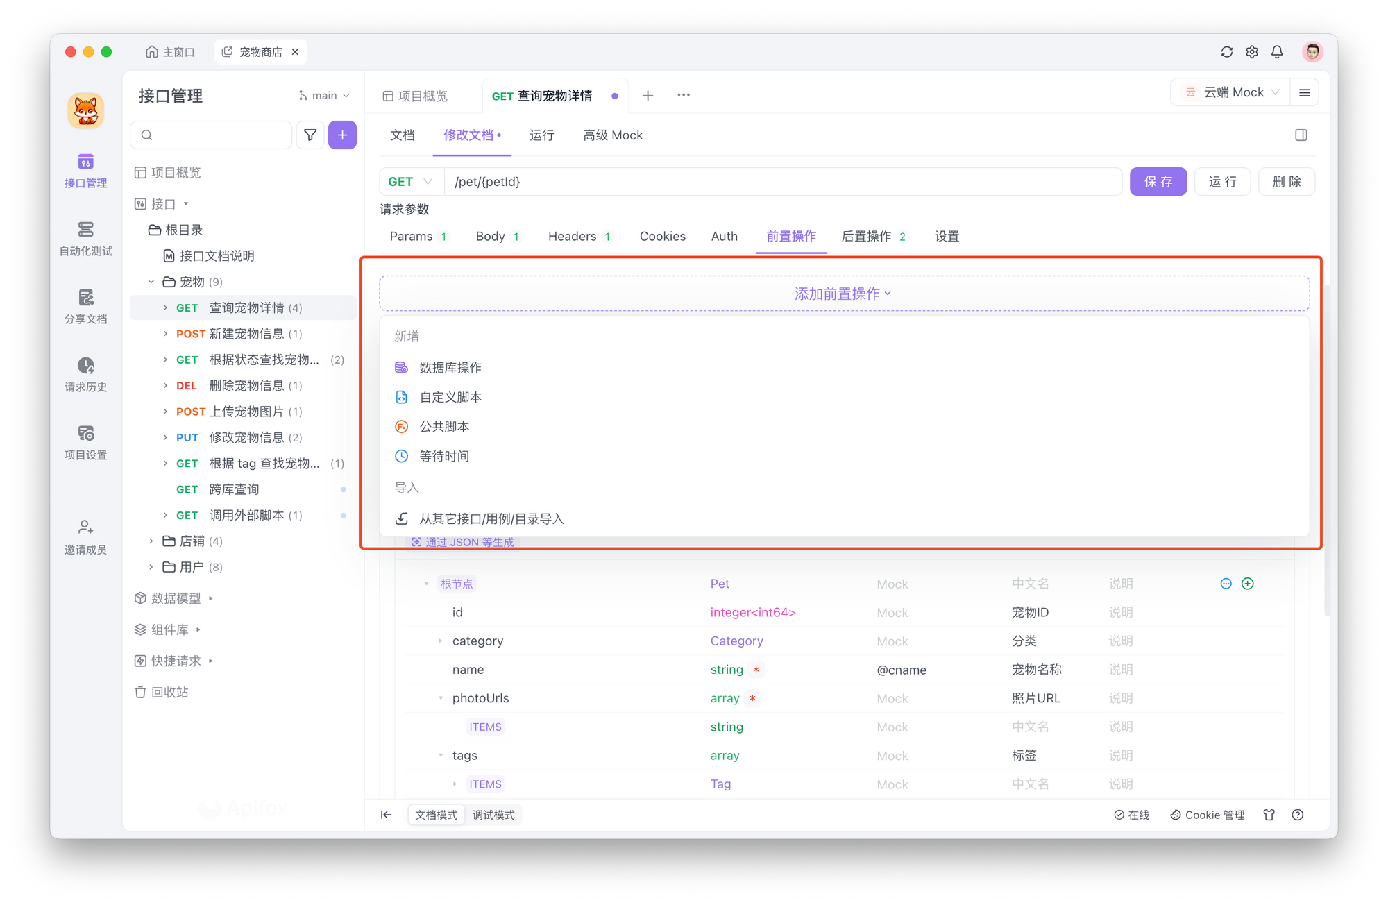Select 等待时间 from the menu
The width and height of the screenshot is (1388, 905).
pyautogui.click(x=444, y=457)
